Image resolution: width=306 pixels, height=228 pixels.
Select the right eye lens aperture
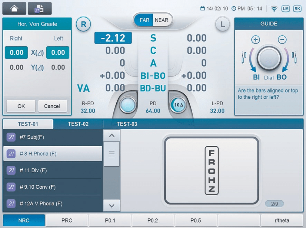coord(128,105)
